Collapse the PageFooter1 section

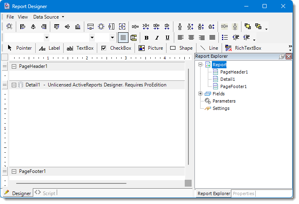coord(14,172)
